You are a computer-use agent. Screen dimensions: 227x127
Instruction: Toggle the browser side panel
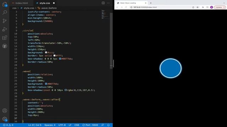pos(207,7)
